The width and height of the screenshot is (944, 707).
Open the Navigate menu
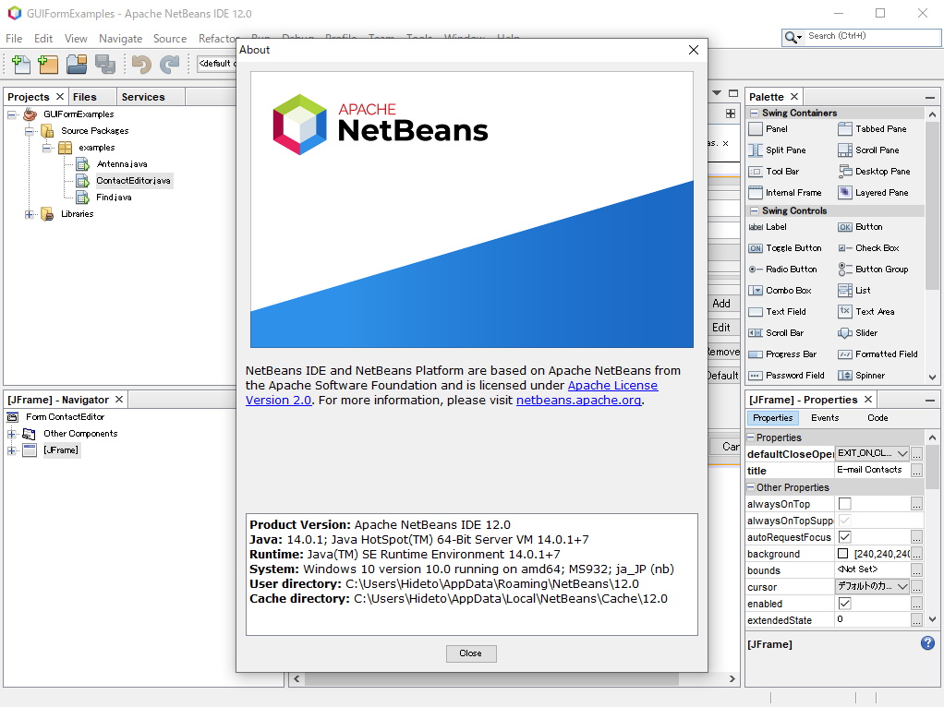121,39
